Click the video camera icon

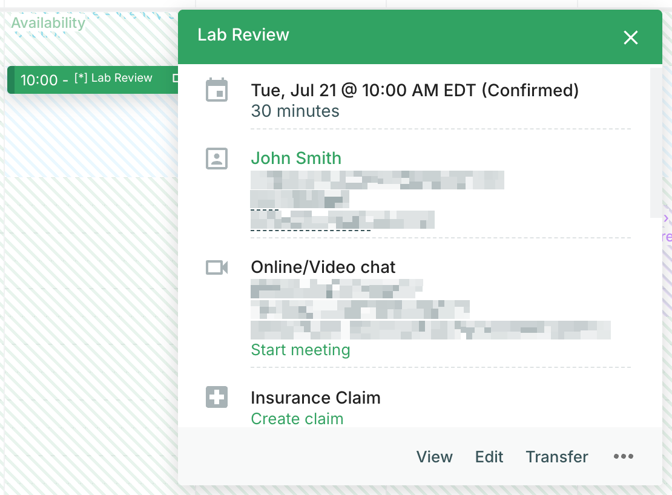(x=216, y=267)
